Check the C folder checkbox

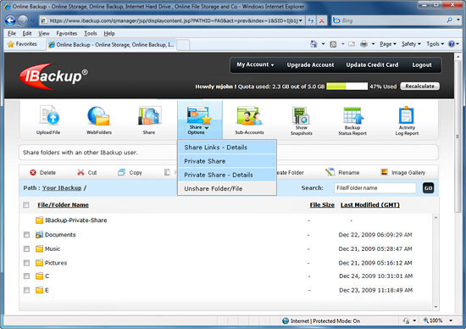click(x=26, y=276)
